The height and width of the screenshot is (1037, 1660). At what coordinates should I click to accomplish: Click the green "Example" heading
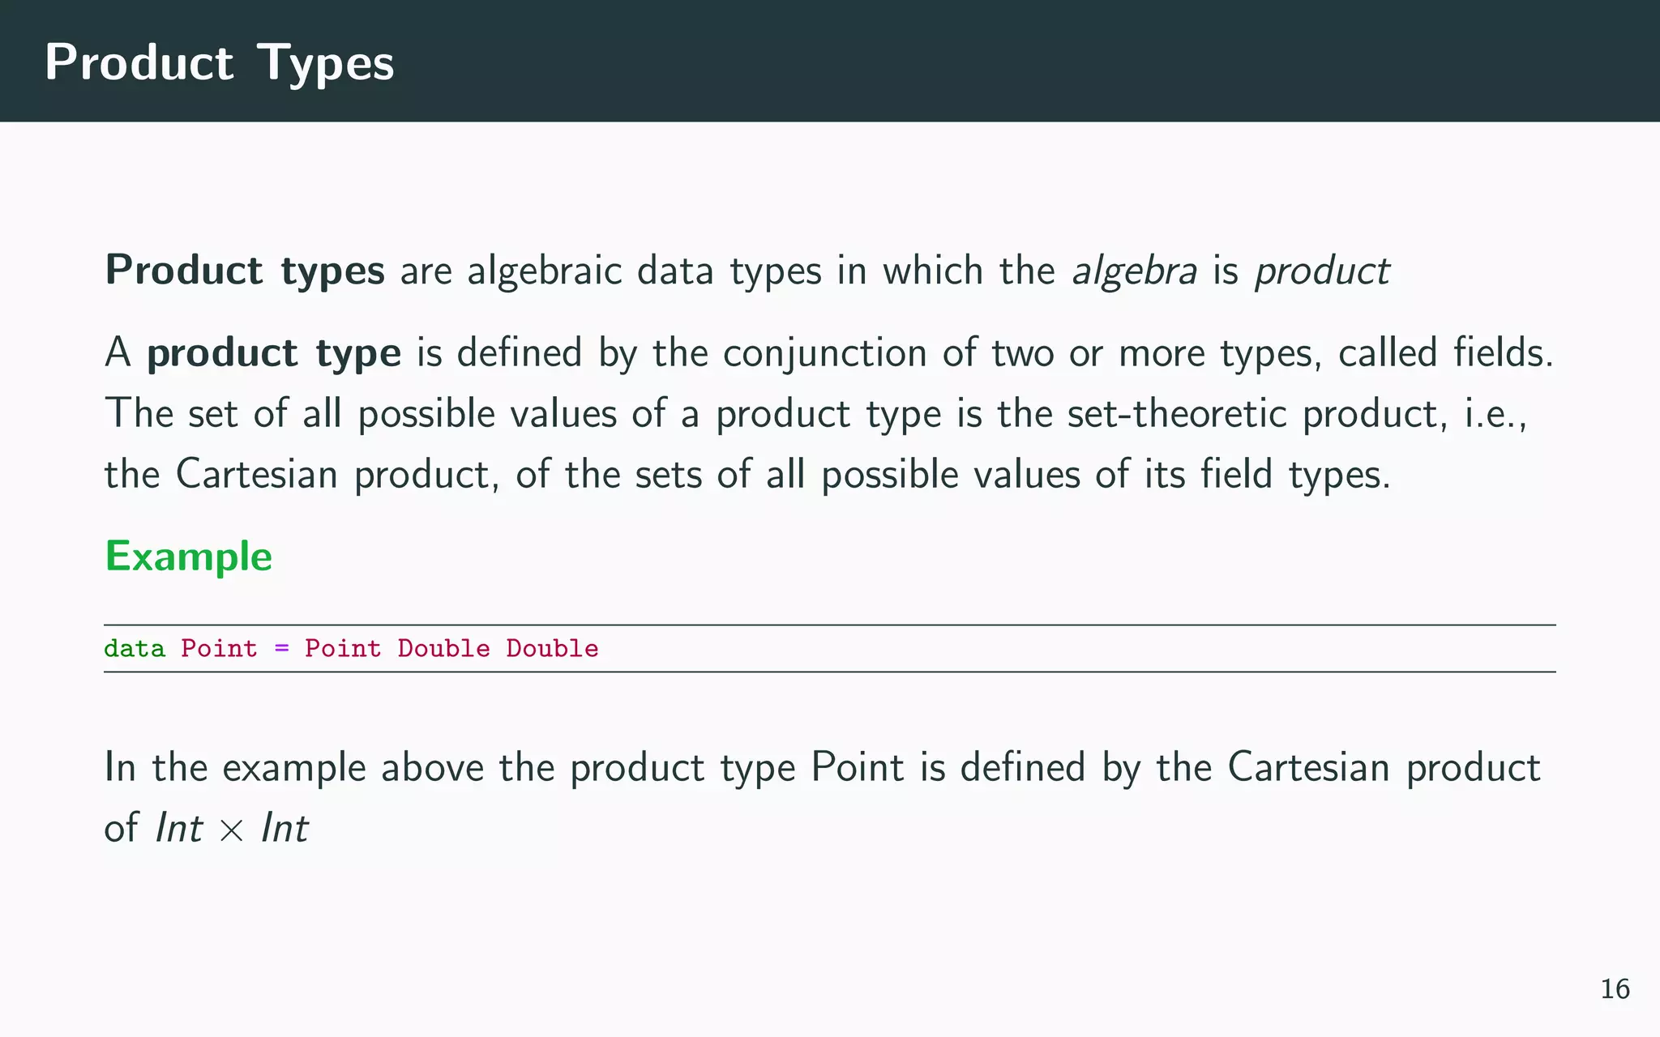(x=189, y=557)
